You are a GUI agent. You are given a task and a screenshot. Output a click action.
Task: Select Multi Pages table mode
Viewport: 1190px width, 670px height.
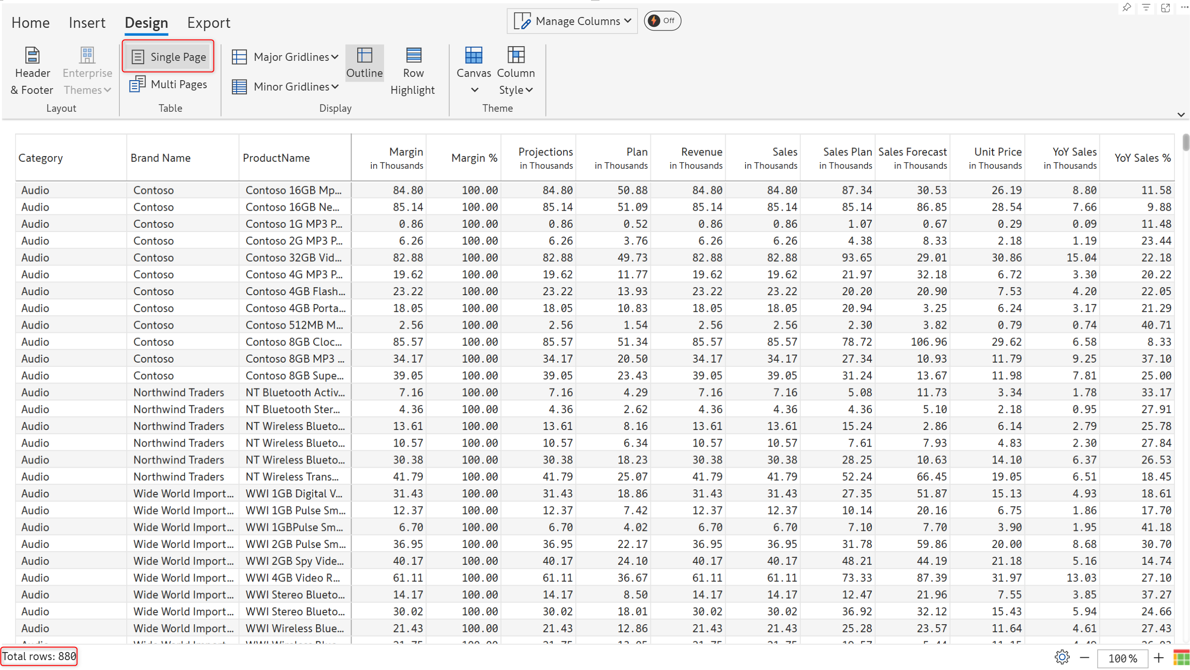[168, 84]
